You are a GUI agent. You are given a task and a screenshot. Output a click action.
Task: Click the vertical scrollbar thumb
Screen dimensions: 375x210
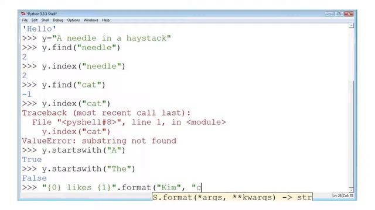351,134
